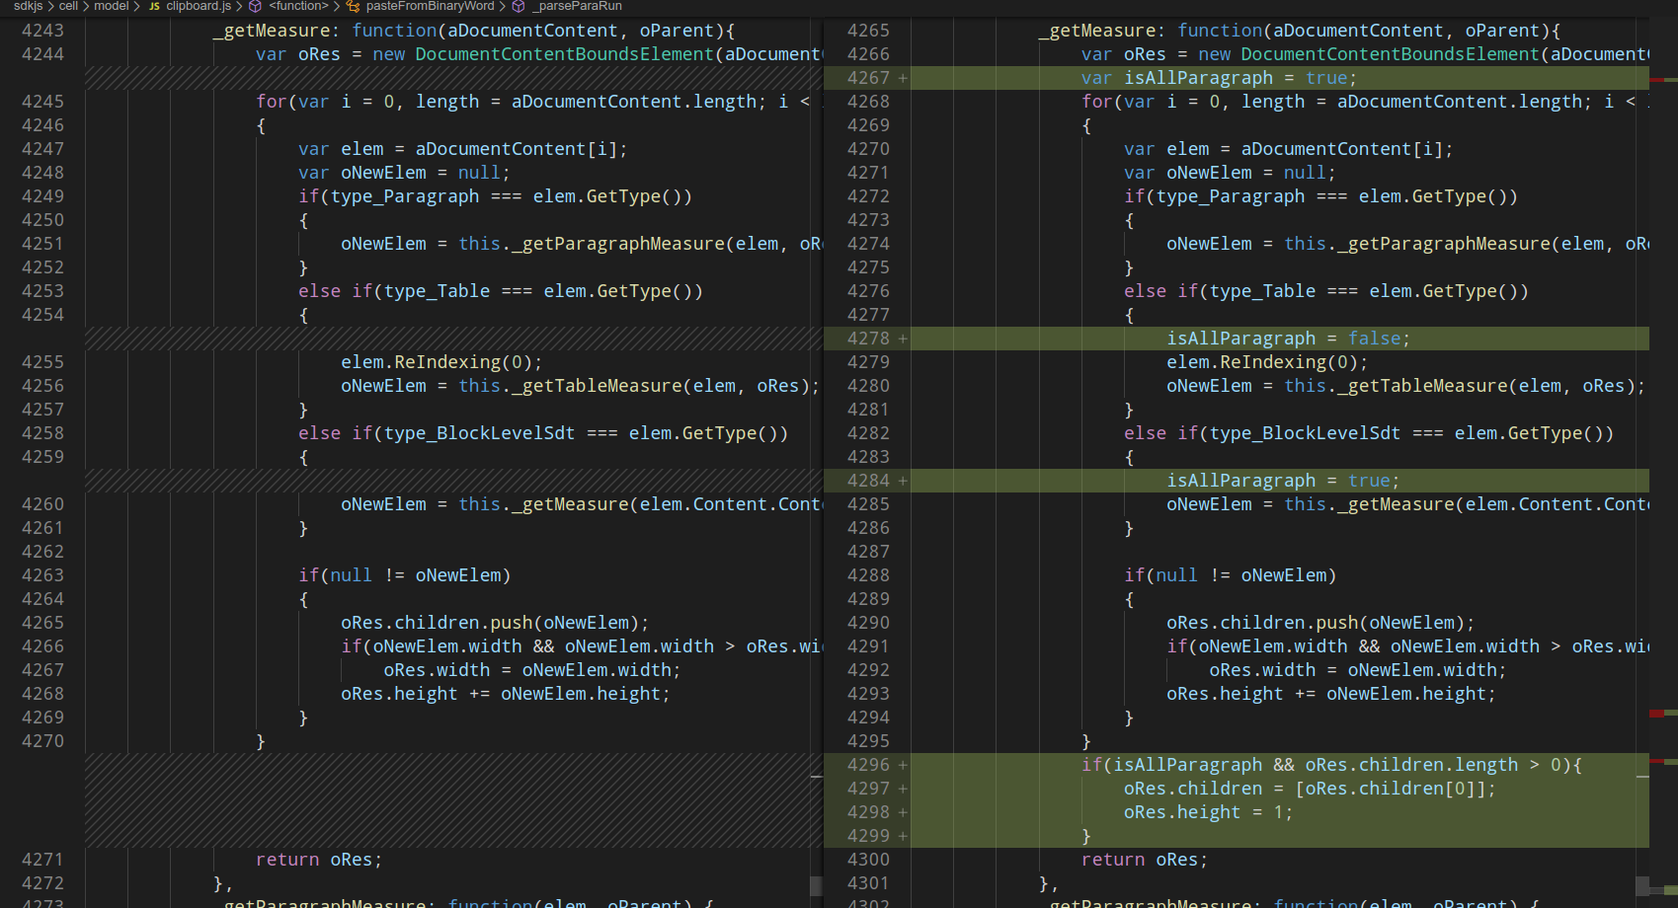This screenshot has width=1678, height=908.
Task: Open the chevron after <function> in breadcrumb
Action: point(335,6)
